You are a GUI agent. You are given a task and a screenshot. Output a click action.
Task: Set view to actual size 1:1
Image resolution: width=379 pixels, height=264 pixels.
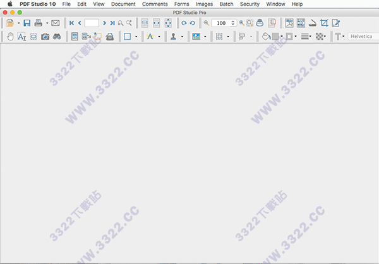(145, 23)
